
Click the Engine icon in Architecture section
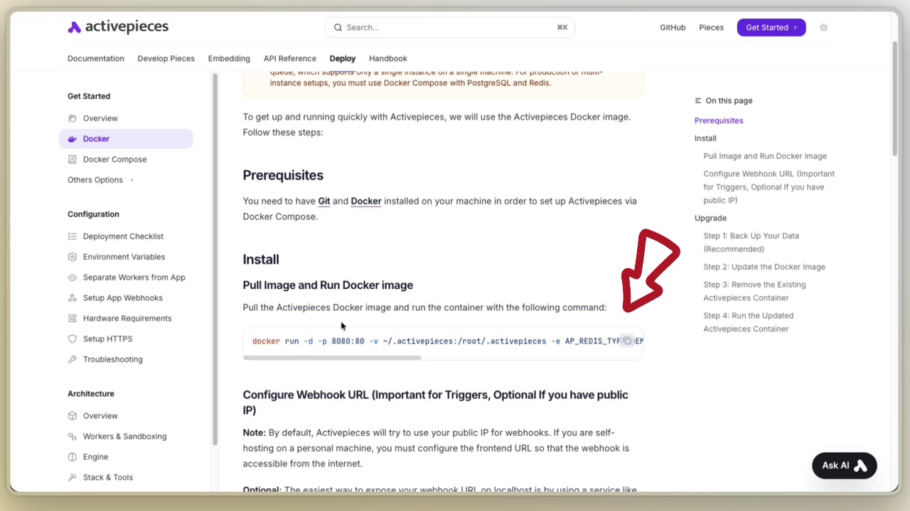[72, 456]
